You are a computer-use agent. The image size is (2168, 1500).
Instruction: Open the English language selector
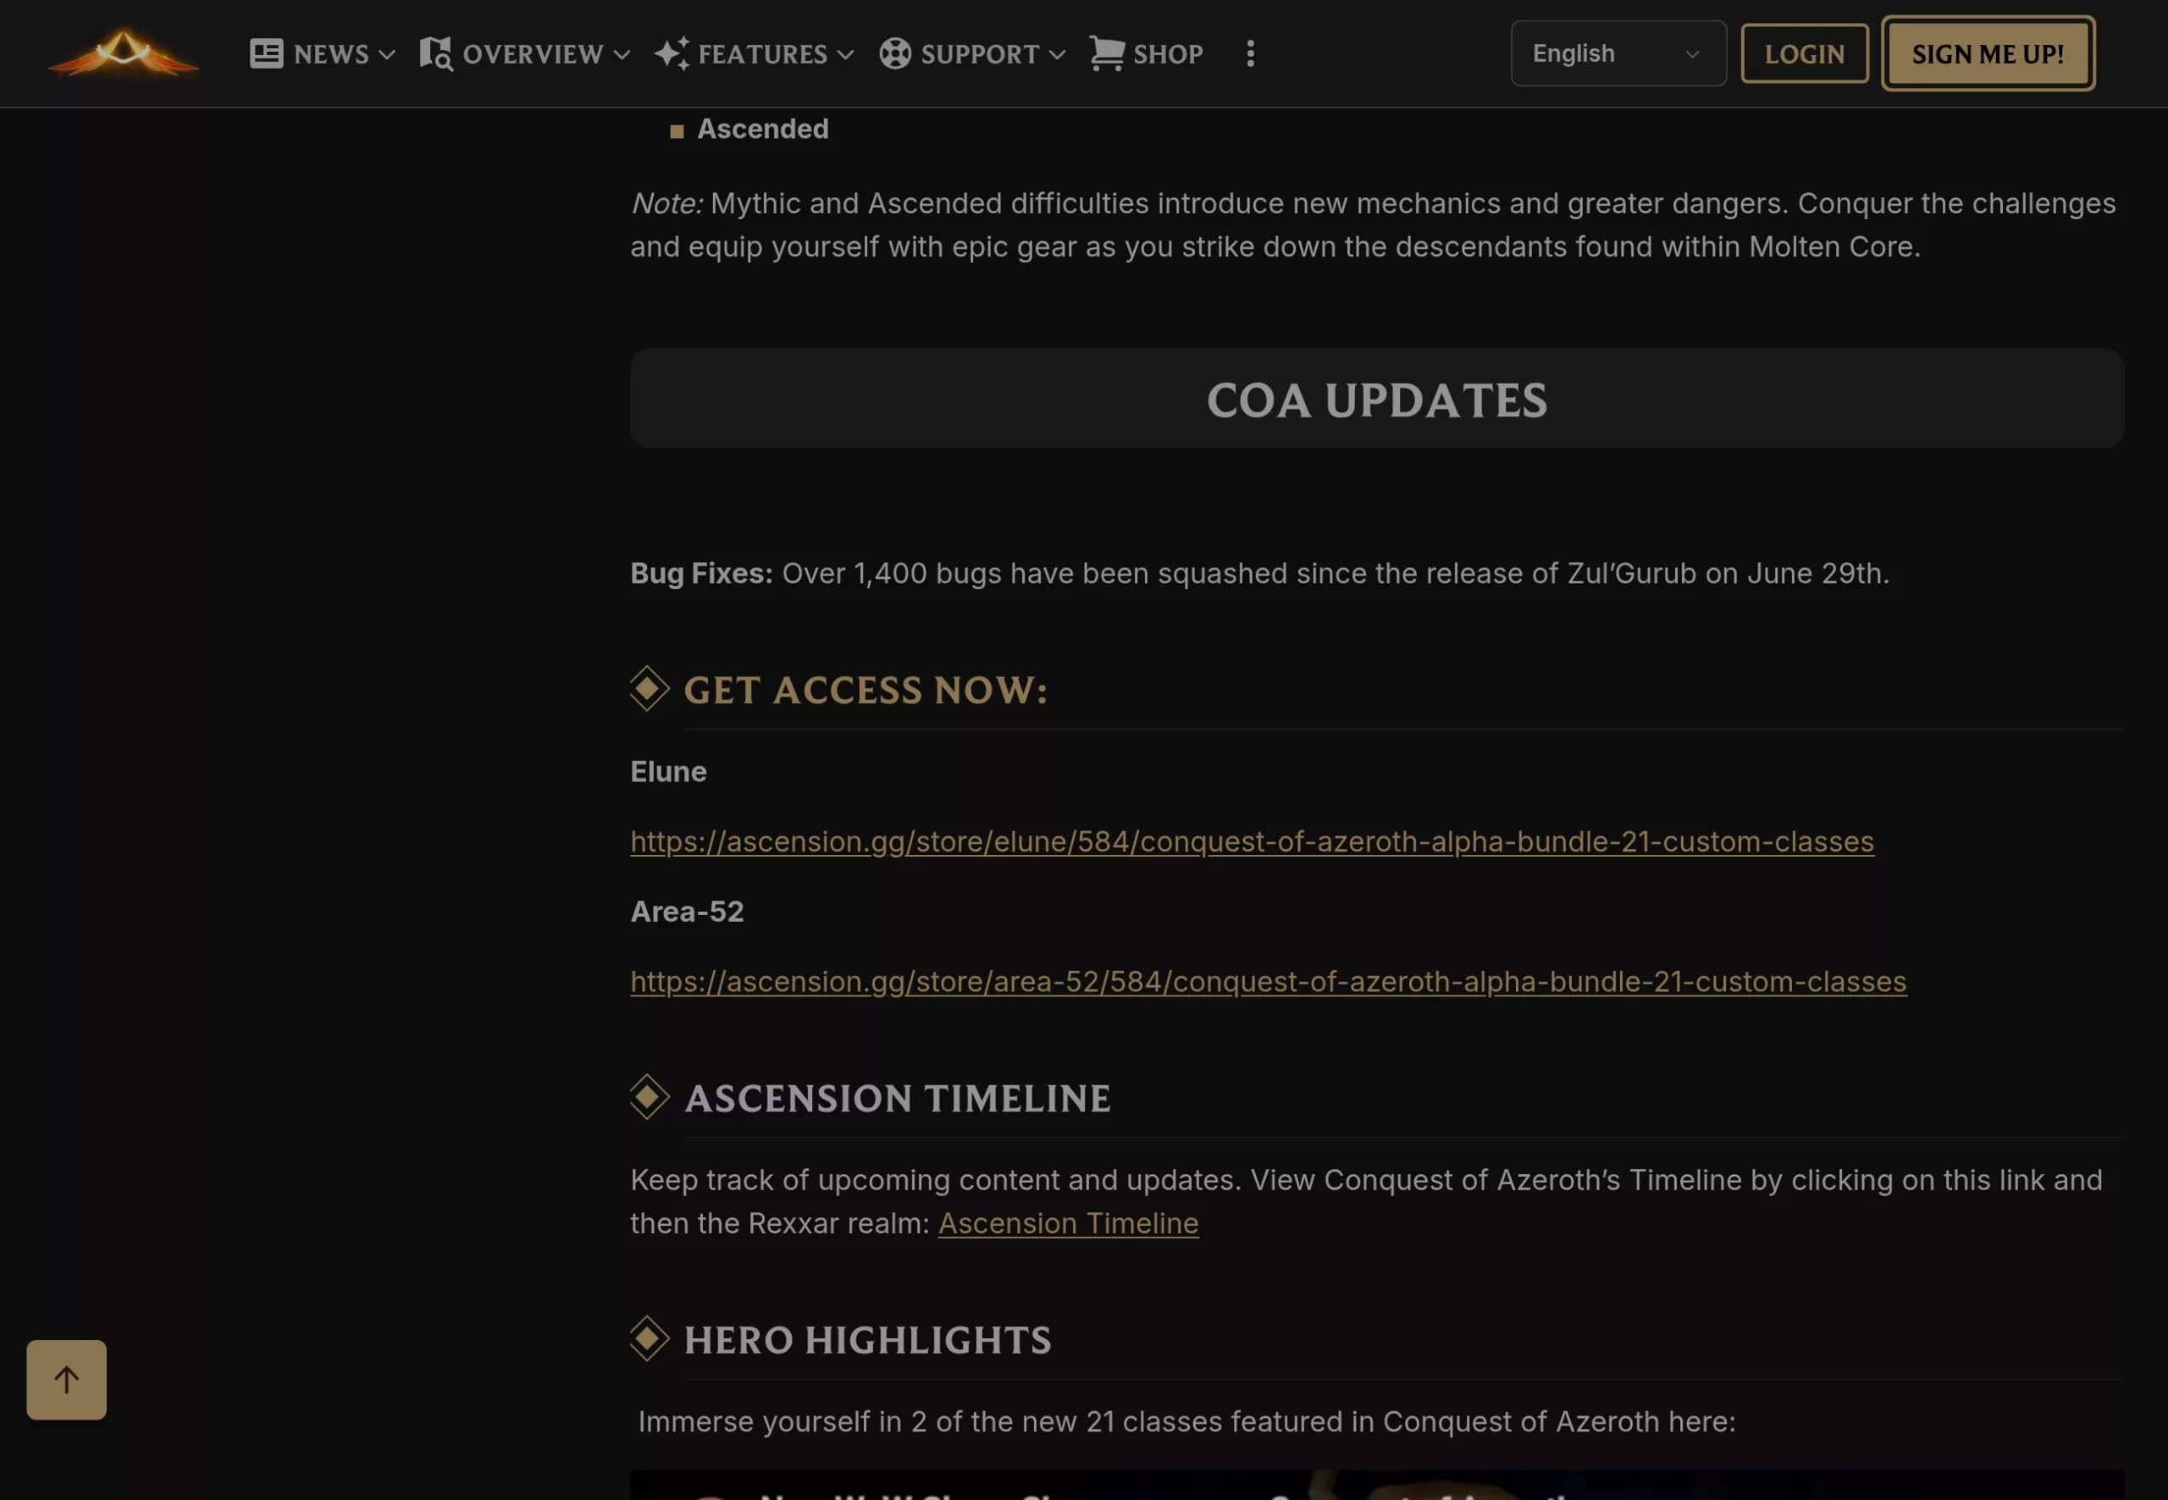[x=1618, y=53]
